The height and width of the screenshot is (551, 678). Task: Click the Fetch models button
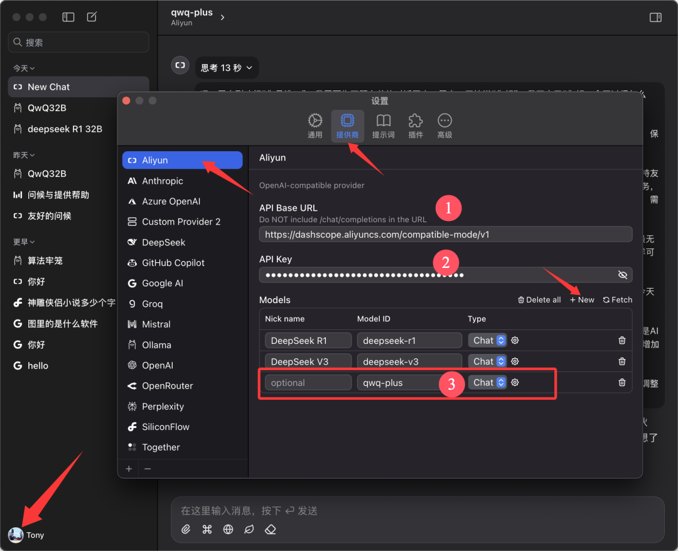pos(617,299)
